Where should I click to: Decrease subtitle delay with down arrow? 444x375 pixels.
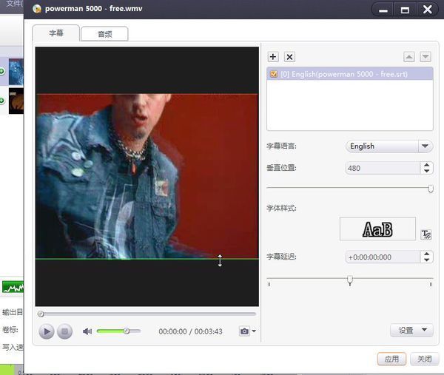point(426,260)
